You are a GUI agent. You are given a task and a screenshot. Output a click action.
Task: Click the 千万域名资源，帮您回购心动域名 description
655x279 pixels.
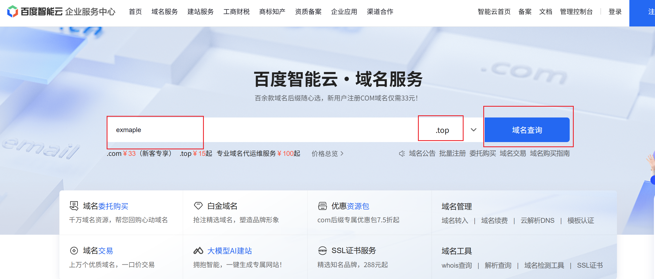click(119, 220)
